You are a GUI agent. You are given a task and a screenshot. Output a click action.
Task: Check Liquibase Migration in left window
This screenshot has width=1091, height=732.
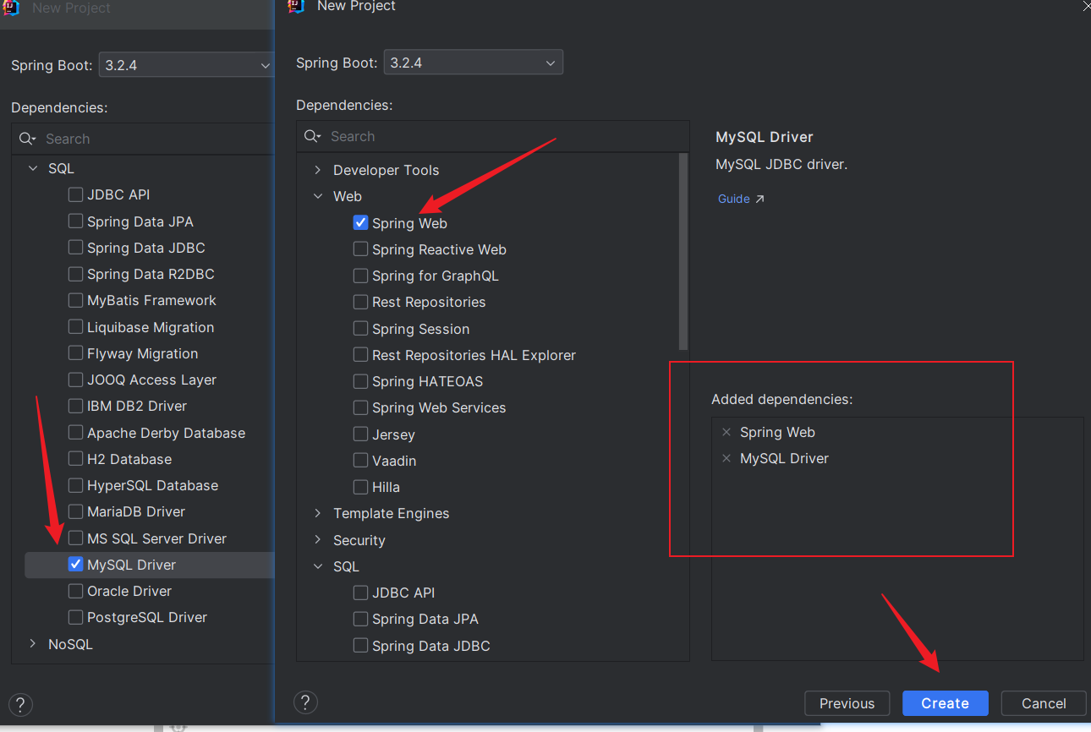click(75, 327)
